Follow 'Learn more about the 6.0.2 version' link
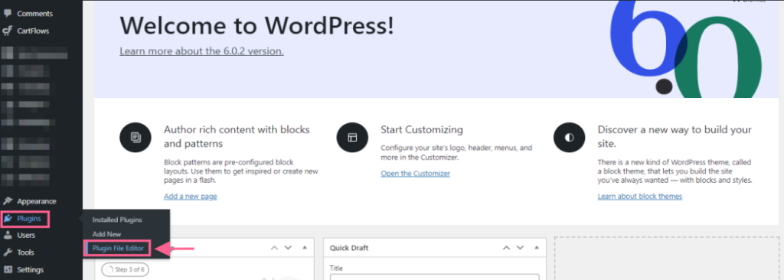This screenshot has height=280, width=784. 201,51
